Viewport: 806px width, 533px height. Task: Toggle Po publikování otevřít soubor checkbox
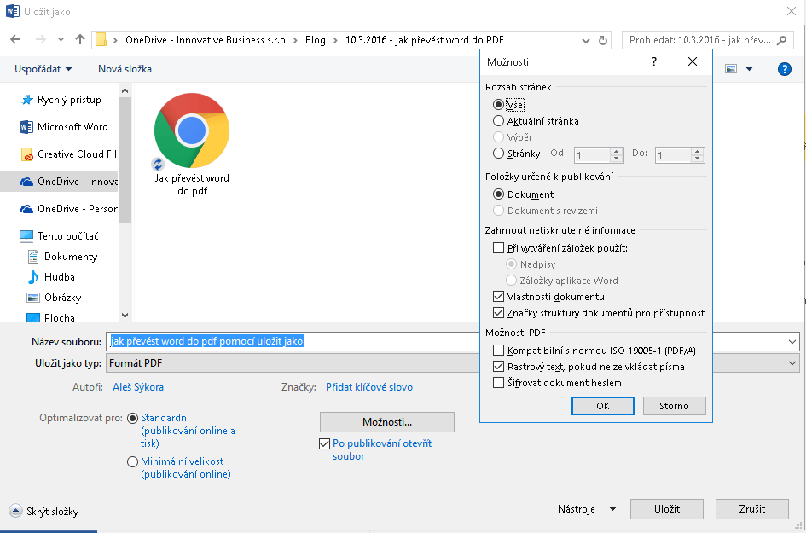coord(324,443)
